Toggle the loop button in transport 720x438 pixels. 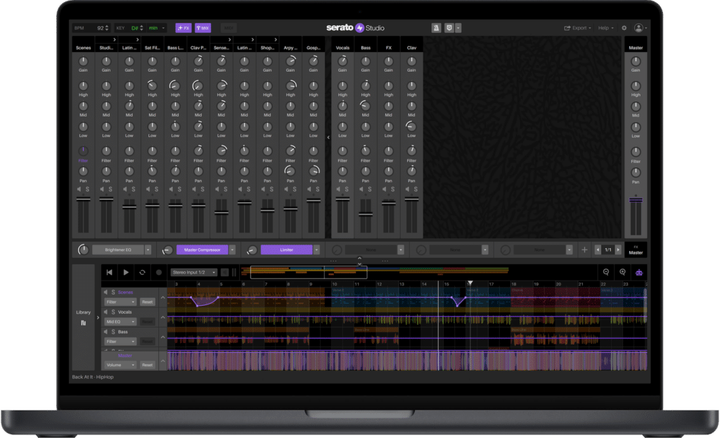142,272
